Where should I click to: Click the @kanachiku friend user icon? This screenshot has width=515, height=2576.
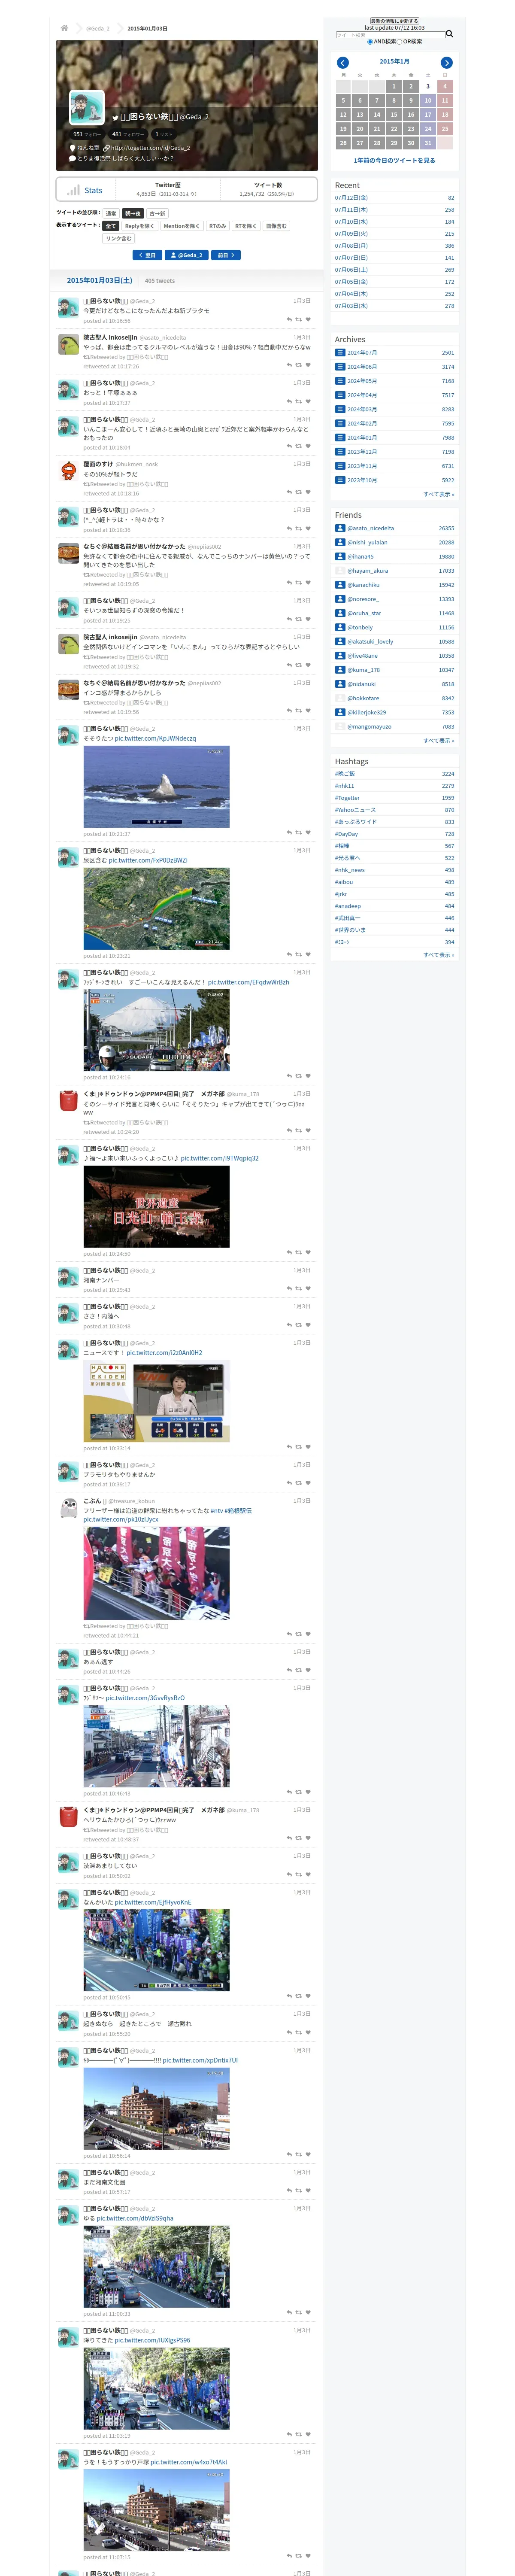pyautogui.click(x=340, y=585)
